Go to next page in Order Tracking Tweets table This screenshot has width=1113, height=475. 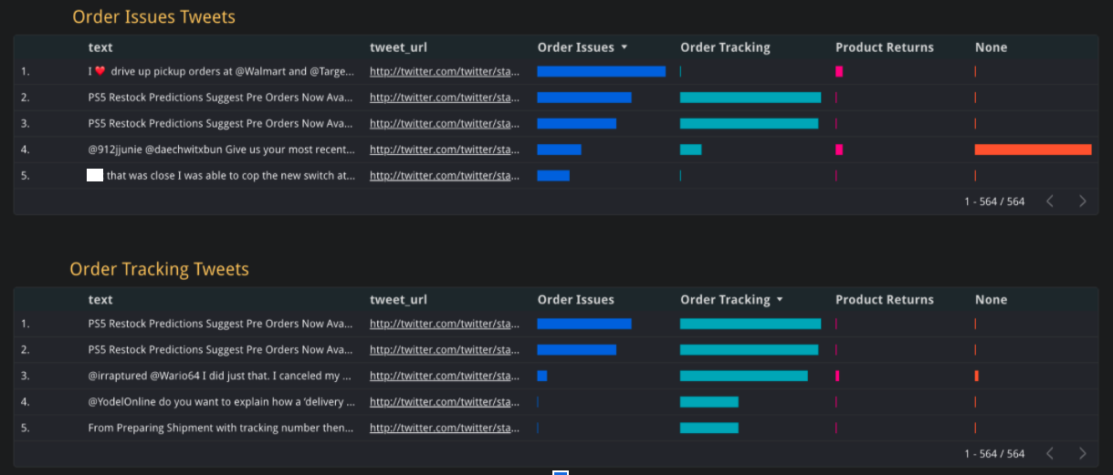point(1083,454)
